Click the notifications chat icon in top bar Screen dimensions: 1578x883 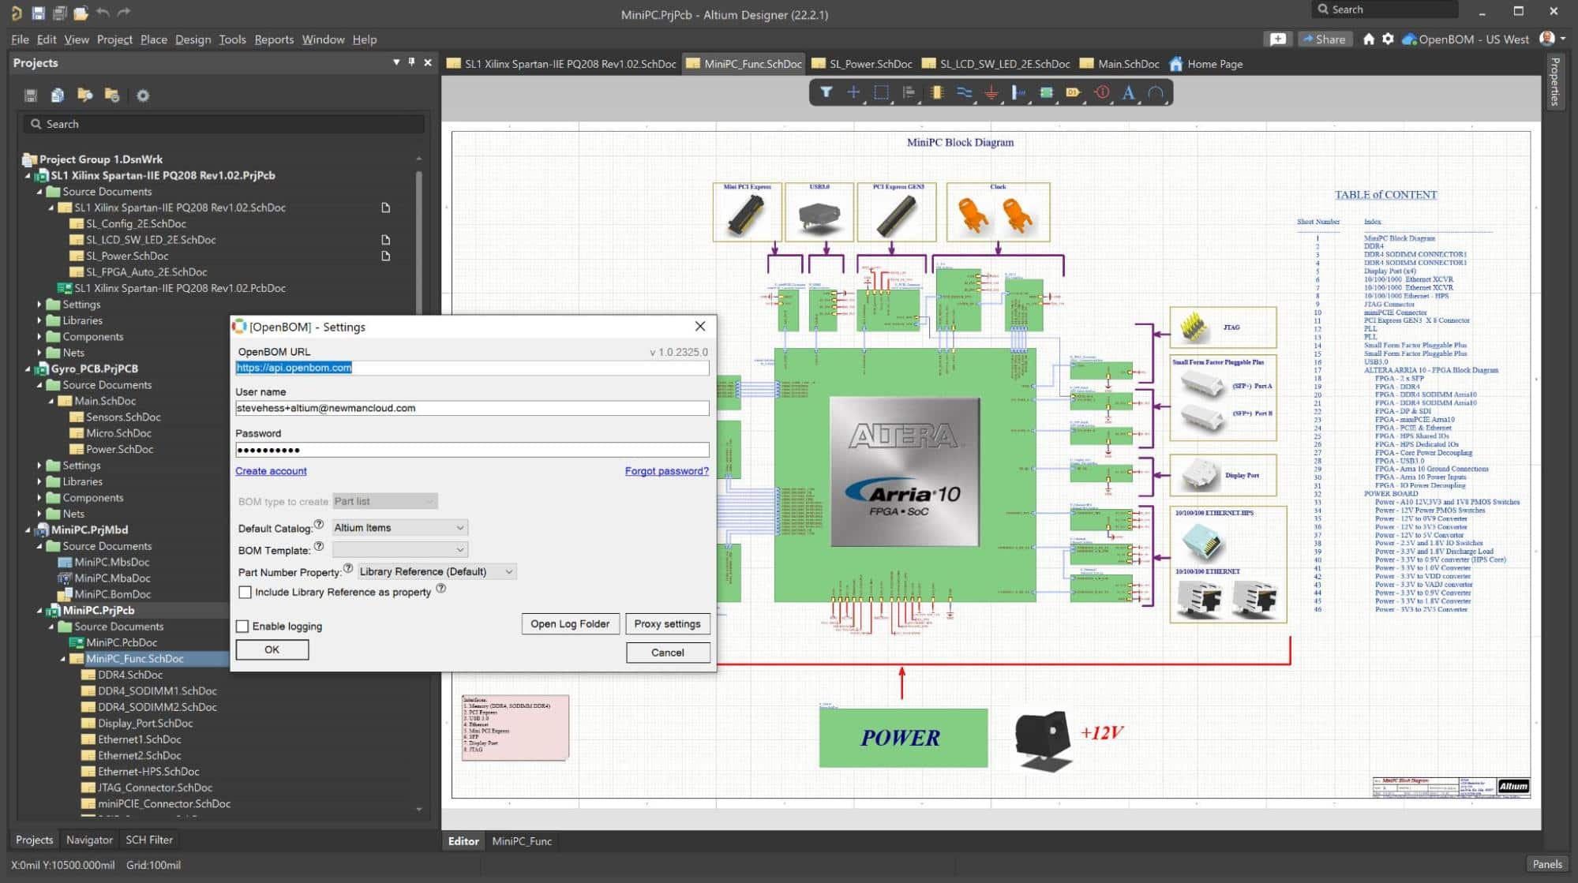1278,39
